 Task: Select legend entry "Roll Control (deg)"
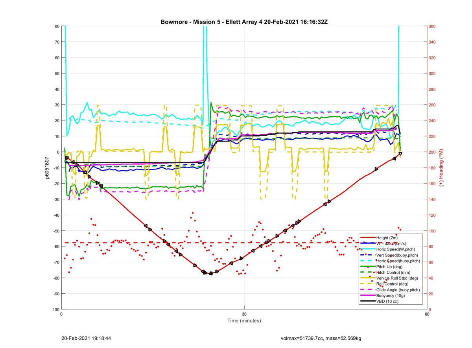(392, 284)
